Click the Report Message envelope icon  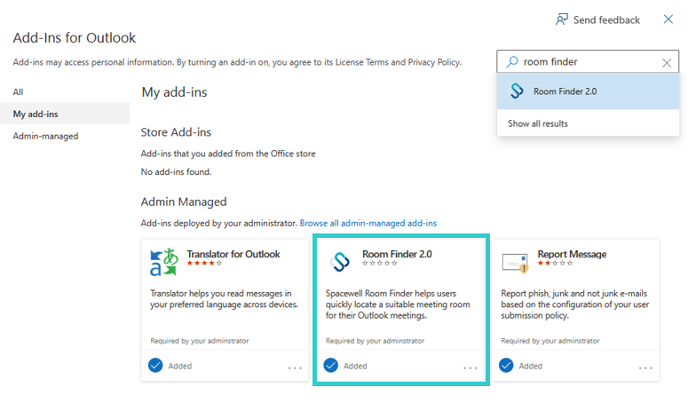click(x=515, y=263)
